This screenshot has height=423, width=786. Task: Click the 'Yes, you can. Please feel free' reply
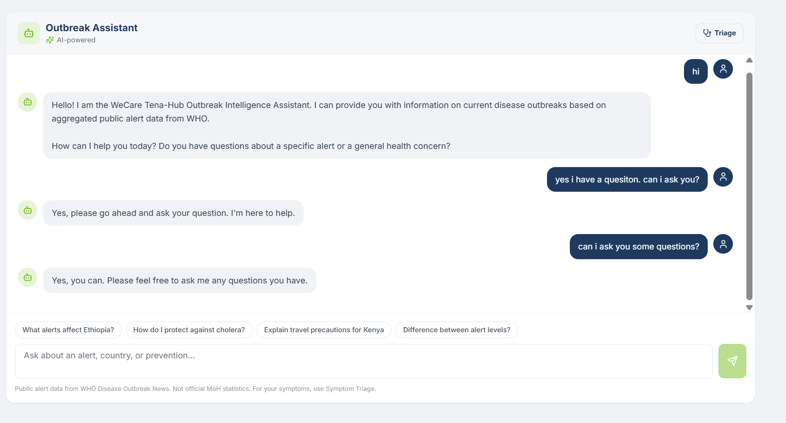click(179, 281)
